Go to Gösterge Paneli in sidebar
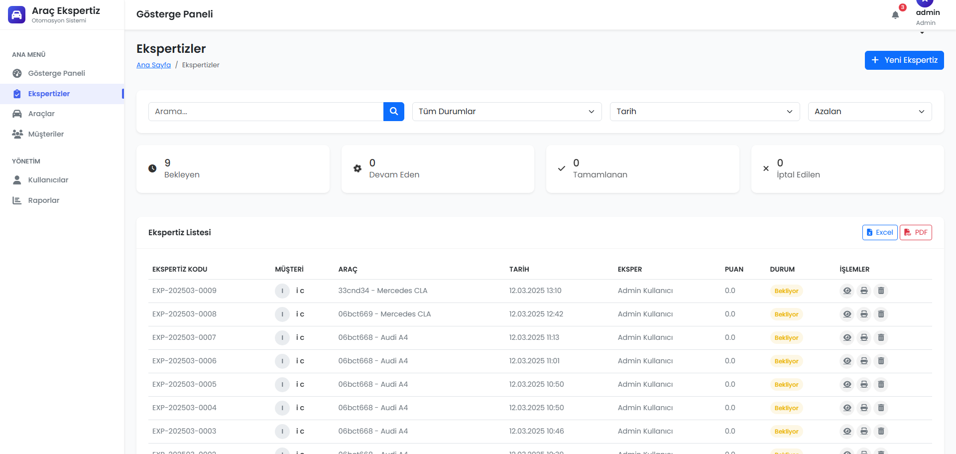 click(x=62, y=73)
